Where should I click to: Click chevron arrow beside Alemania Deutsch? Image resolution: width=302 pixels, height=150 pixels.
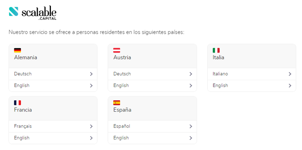tap(91, 74)
